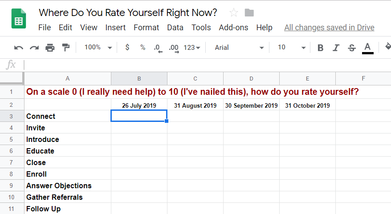Open the Format menu
This screenshot has height=214, width=391.
pos(146,28)
